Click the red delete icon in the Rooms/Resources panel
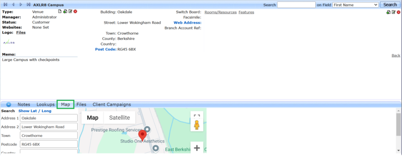The height and width of the screenshot is (156, 402). point(398,12)
